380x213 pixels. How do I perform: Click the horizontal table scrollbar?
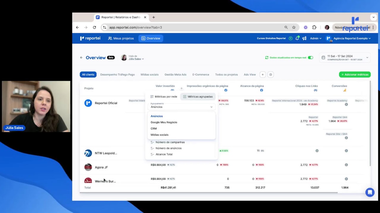point(209,193)
